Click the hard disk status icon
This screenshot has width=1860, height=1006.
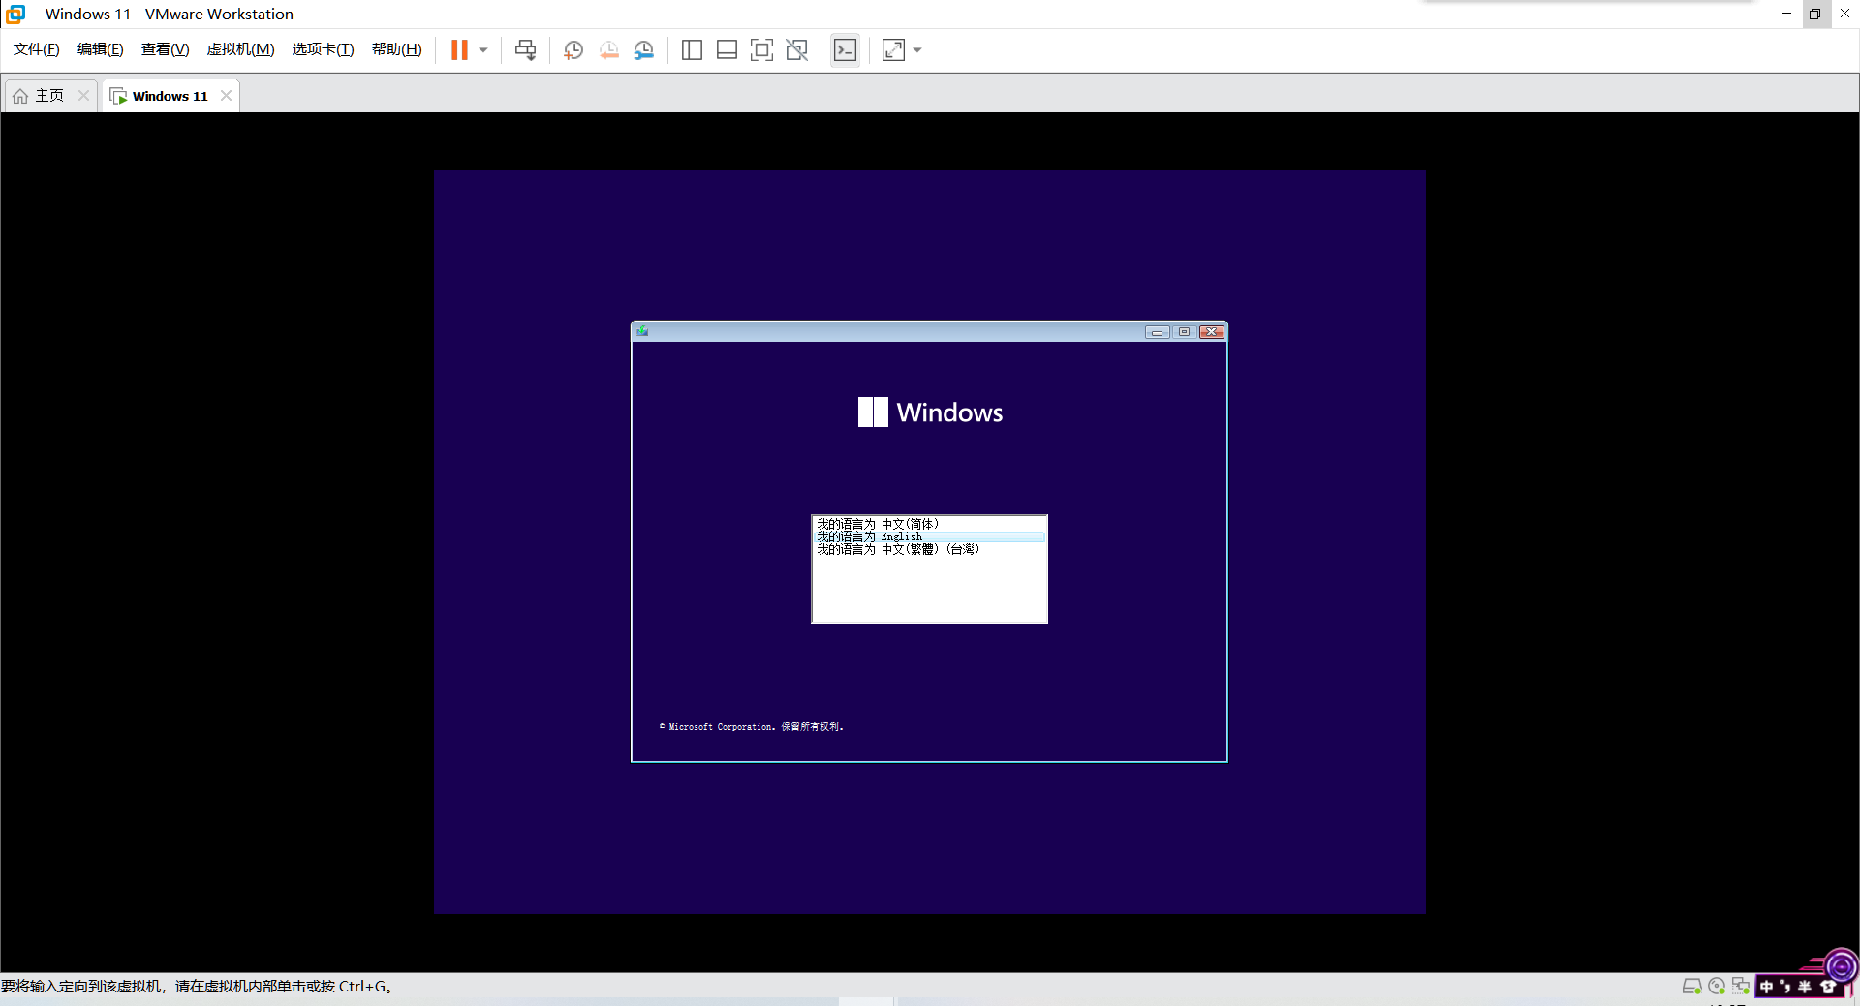tap(1691, 987)
